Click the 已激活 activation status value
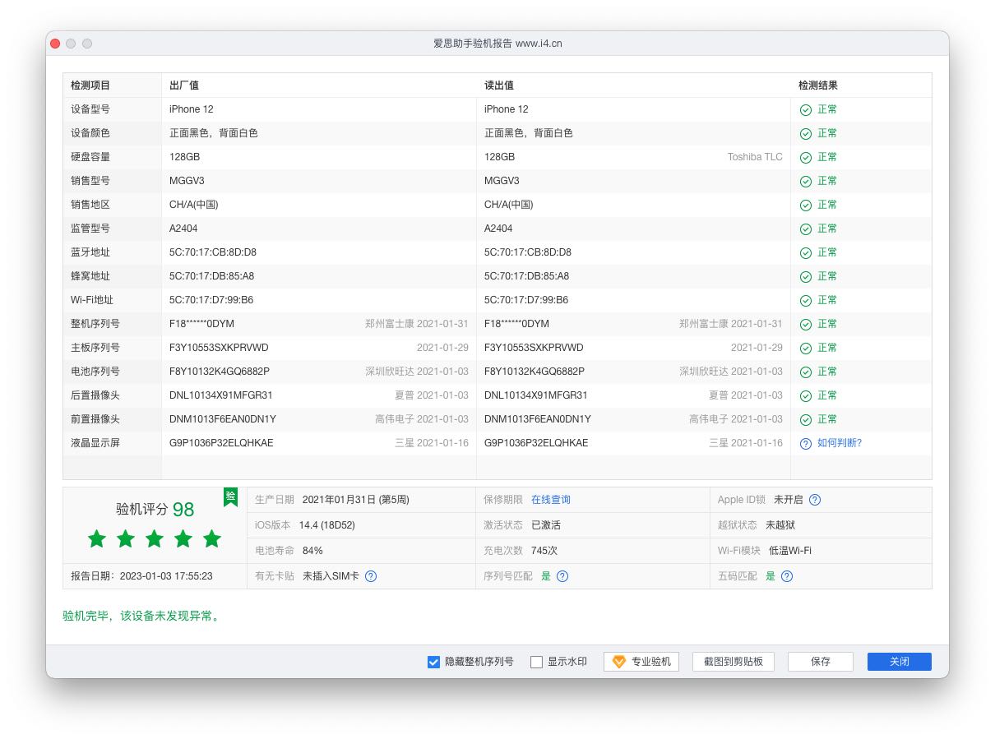 [x=546, y=525]
